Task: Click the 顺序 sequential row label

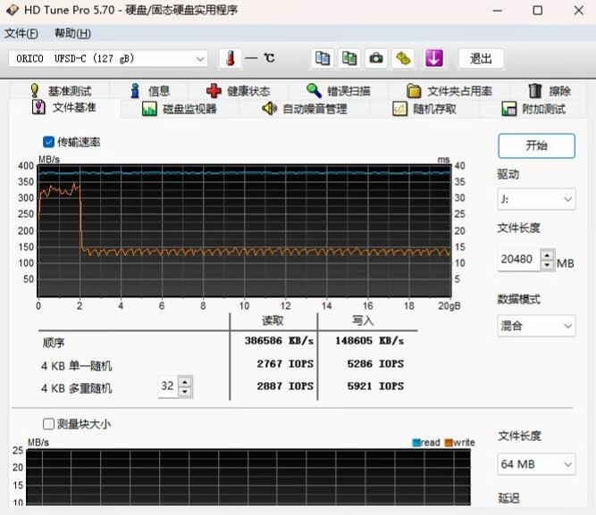Action: 54,343
